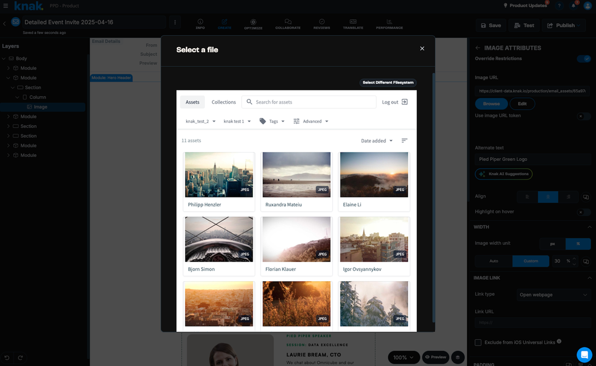
Task: Click the Knak logo
Action: (x=28, y=6)
